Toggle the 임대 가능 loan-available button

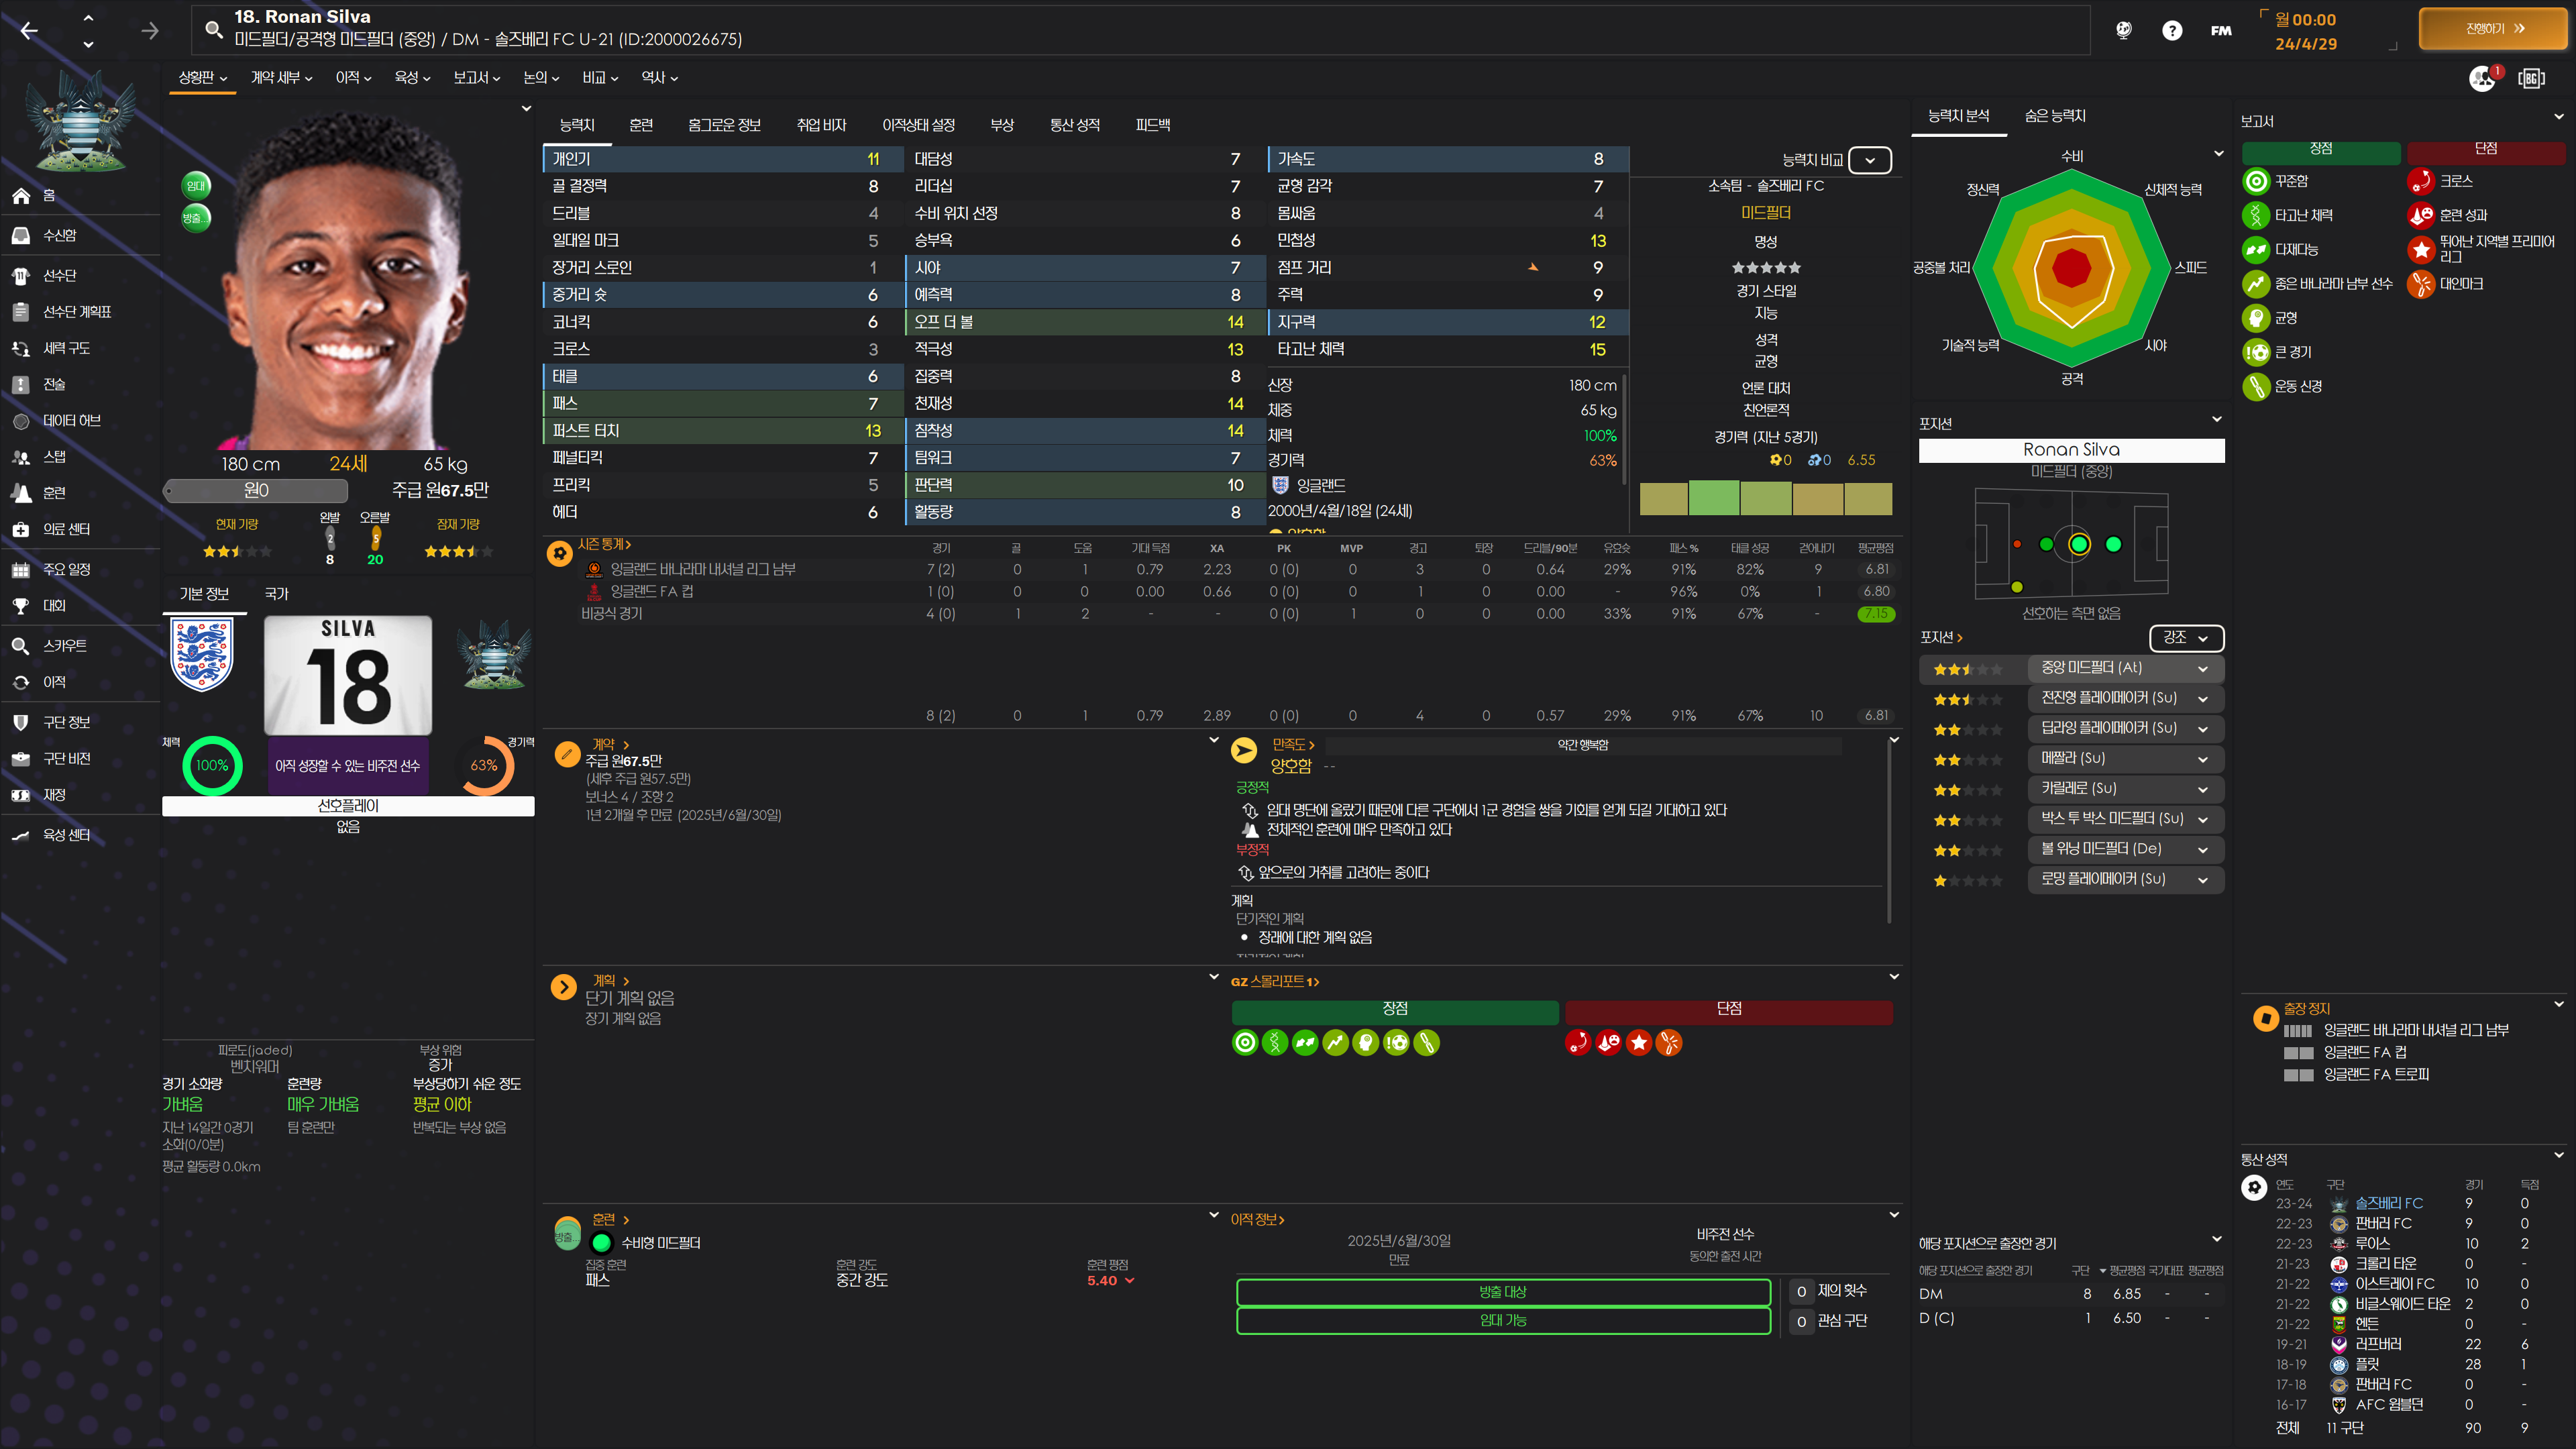1502,1320
